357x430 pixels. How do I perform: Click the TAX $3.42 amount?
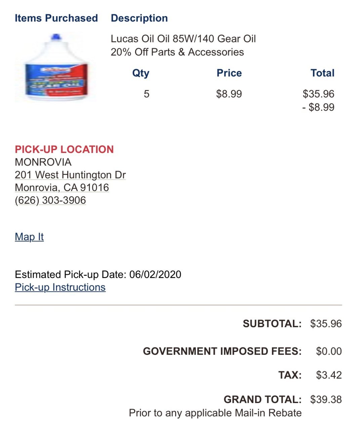click(x=329, y=375)
